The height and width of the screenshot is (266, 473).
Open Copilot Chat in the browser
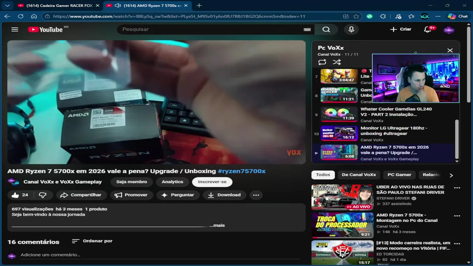click(457, 16)
